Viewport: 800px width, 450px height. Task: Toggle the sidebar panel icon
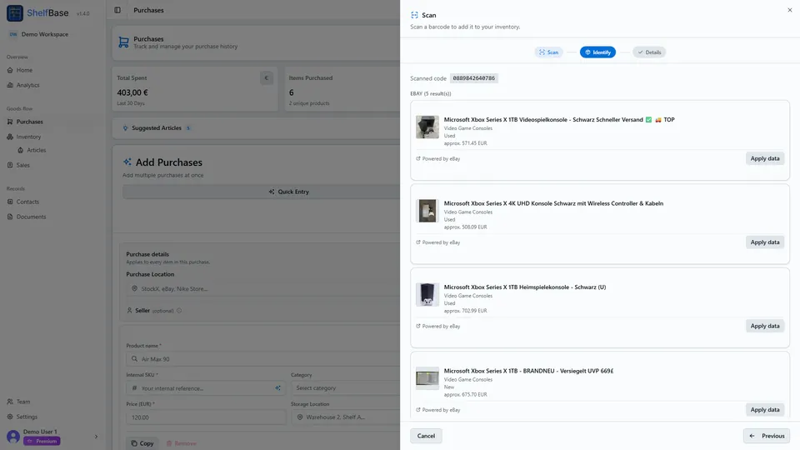117,10
